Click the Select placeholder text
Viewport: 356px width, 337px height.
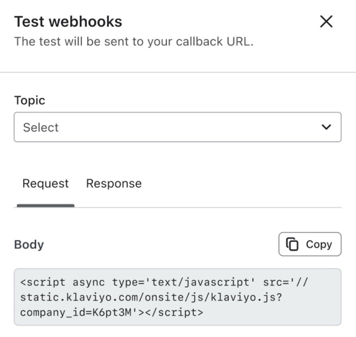tap(41, 127)
